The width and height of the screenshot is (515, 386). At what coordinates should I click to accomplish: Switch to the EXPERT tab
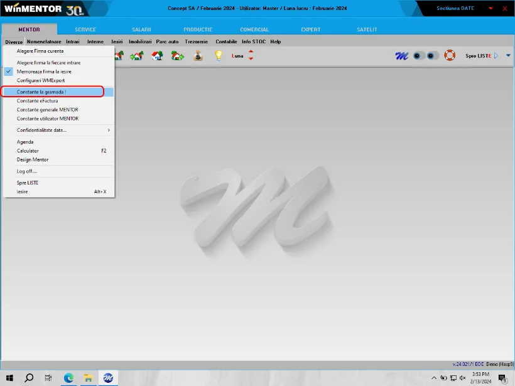[x=311, y=29]
